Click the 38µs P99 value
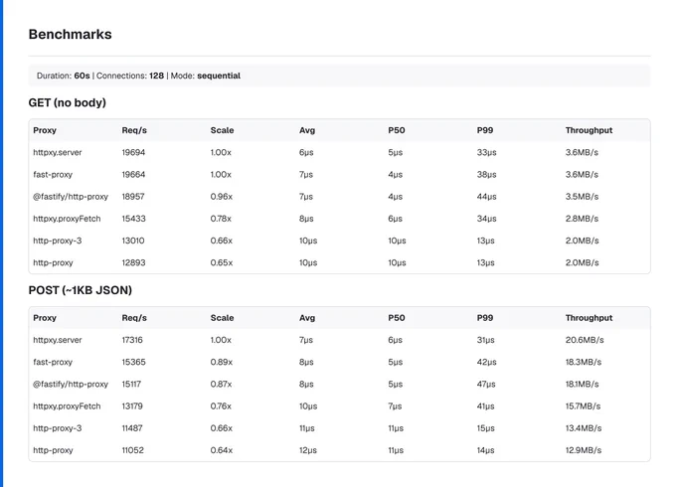 click(x=487, y=174)
